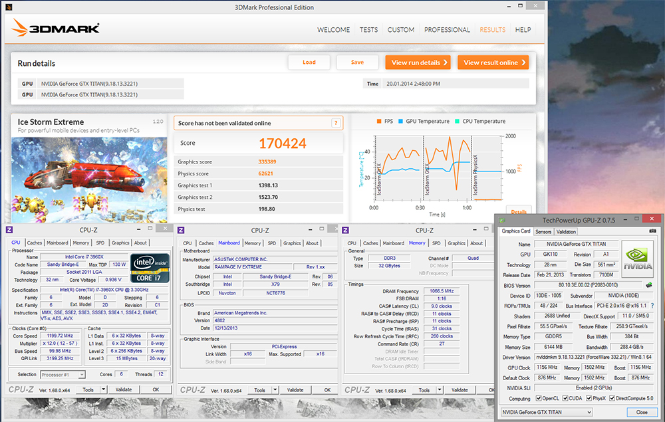The image size is (665, 422).
Task: Take a screenshot with GPU-Z camera icon
Action: tap(653, 231)
